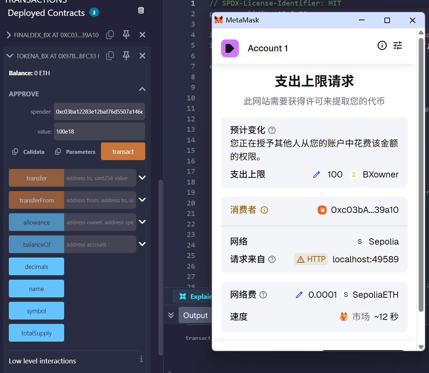This screenshot has height=373, width=429.
Task: Open MetaMask advanced settings sliders icon
Action: point(398,46)
